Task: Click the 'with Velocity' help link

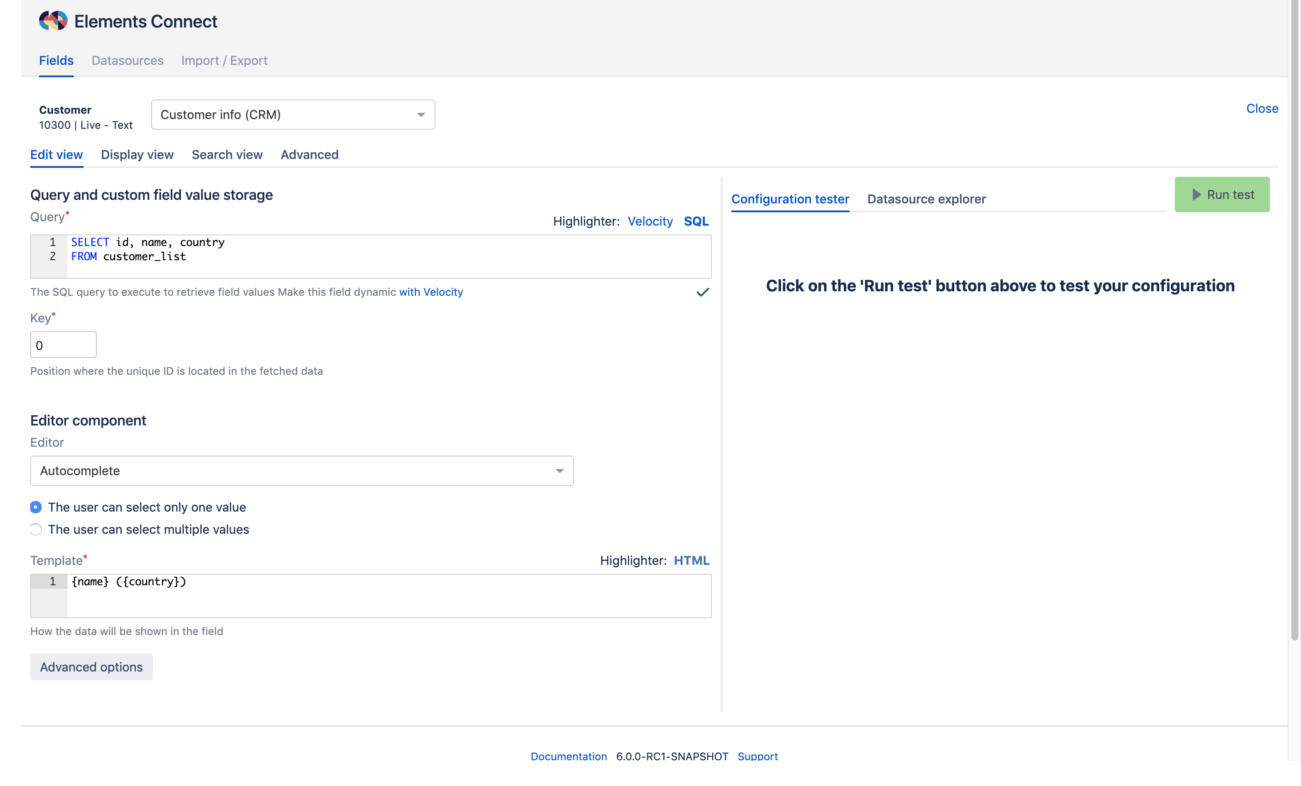Action: 431,292
